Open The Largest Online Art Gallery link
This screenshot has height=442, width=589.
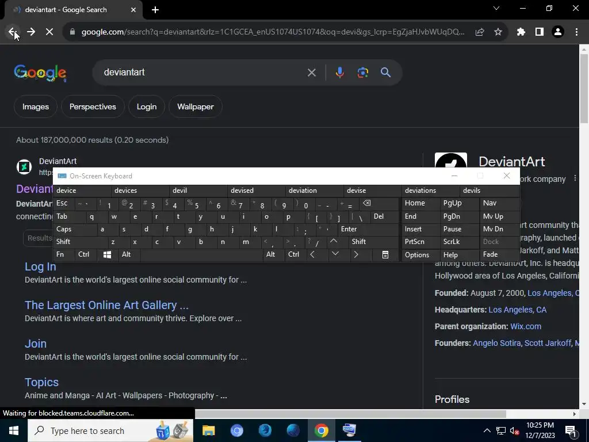[106, 305]
